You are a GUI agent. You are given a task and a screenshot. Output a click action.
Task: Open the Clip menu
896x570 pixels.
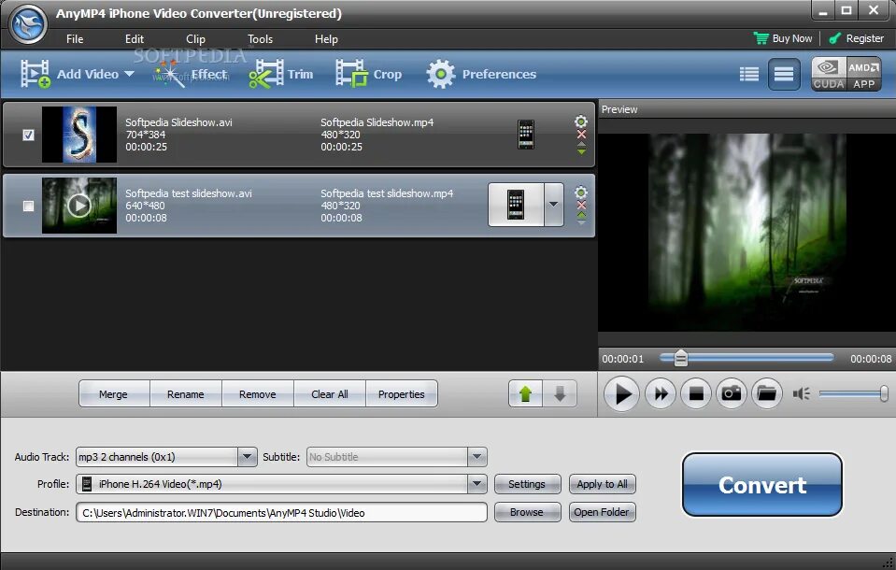195,39
